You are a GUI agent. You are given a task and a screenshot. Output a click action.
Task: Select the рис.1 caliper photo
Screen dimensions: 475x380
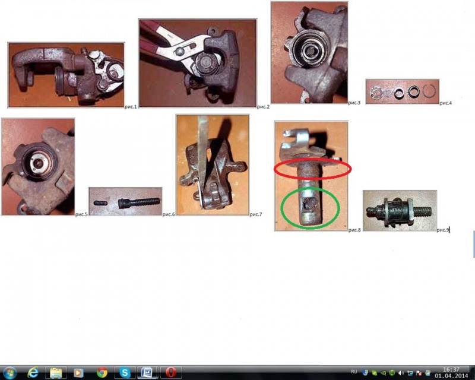[66, 74]
